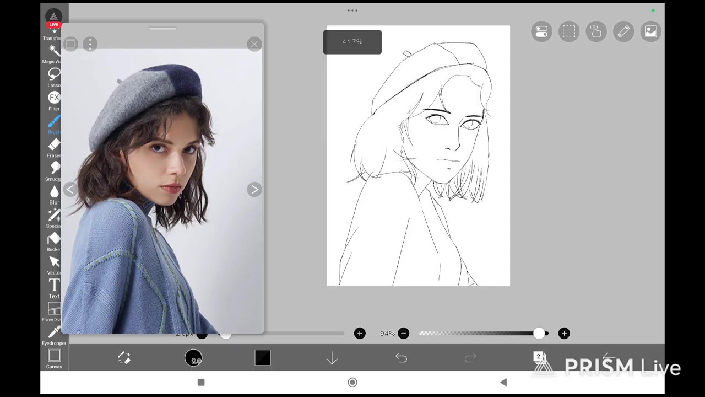Tap the Android home button
The height and width of the screenshot is (397, 705).
click(352, 382)
